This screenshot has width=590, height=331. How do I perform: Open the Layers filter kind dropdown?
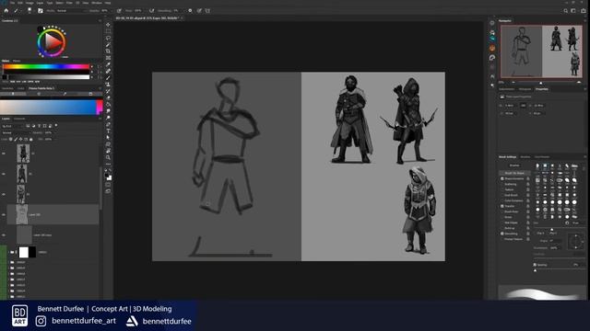(13, 126)
